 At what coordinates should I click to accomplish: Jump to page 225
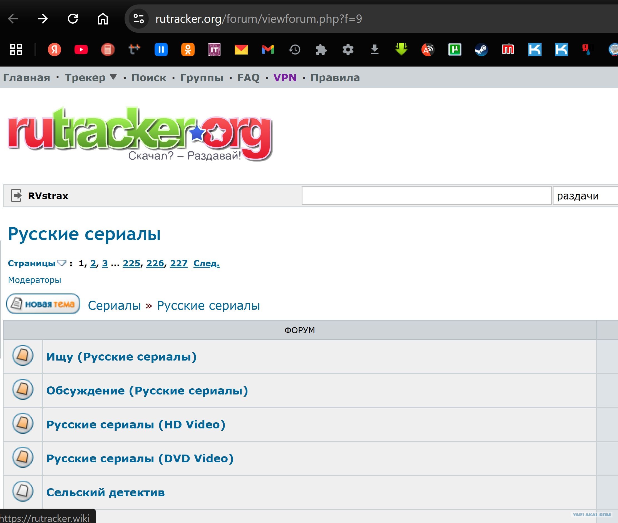131,263
